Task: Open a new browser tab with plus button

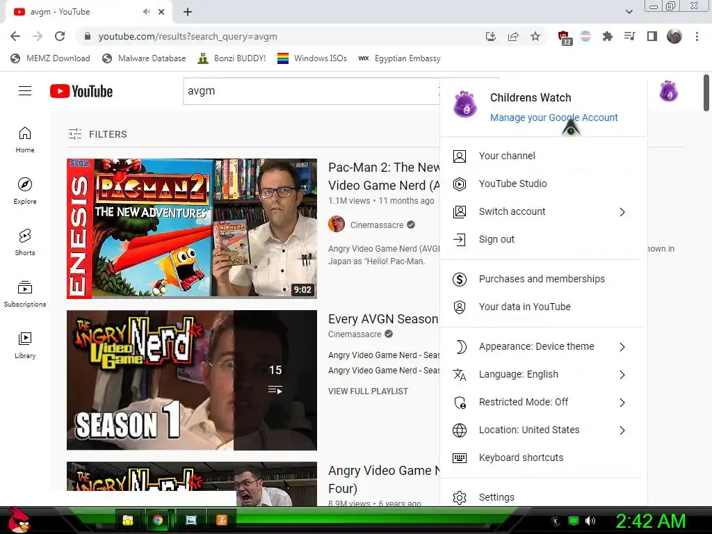Action: (x=188, y=12)
